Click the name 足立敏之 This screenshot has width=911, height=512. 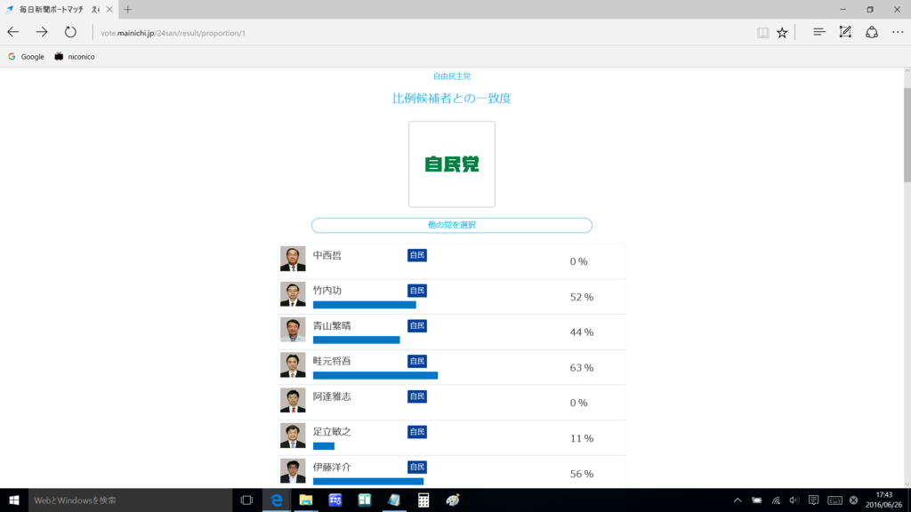(x=332, y=432)
